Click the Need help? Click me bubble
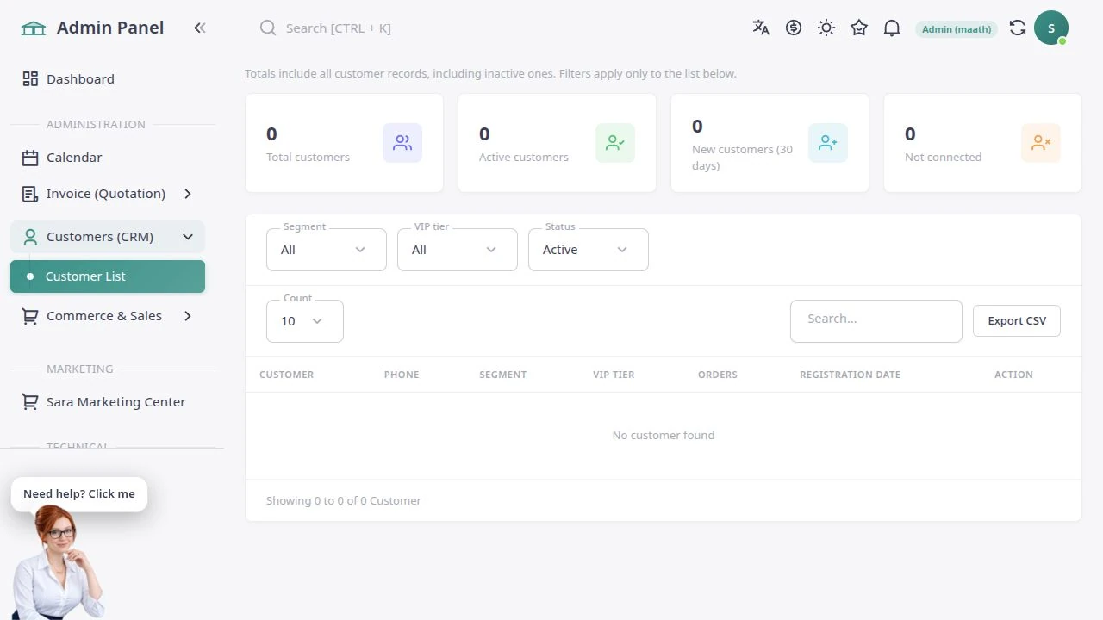Viewport: 1103px width, 620px height. pyautogui.click(x=79, y=493)
